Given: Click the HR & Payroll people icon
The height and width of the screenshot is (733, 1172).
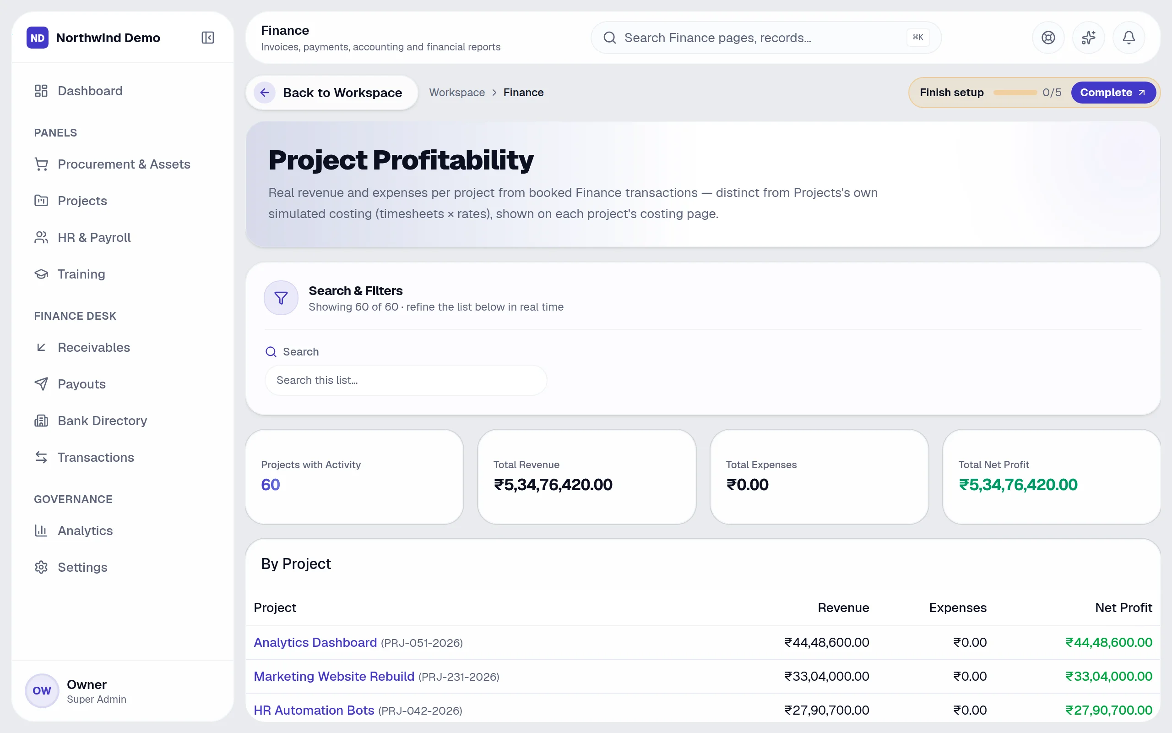Looking at the screenshot, I should pos(41,238).
